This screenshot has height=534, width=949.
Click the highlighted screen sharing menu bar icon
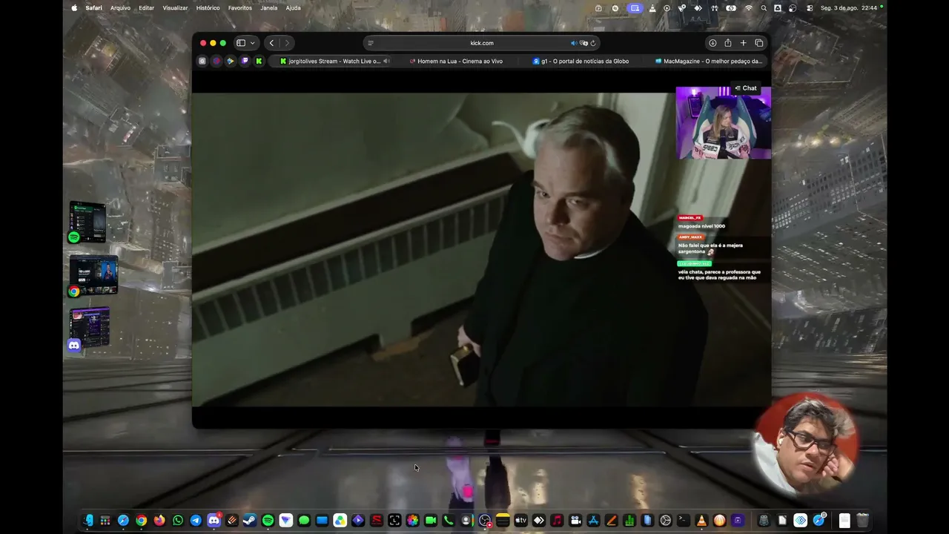(x=634, y=8)
